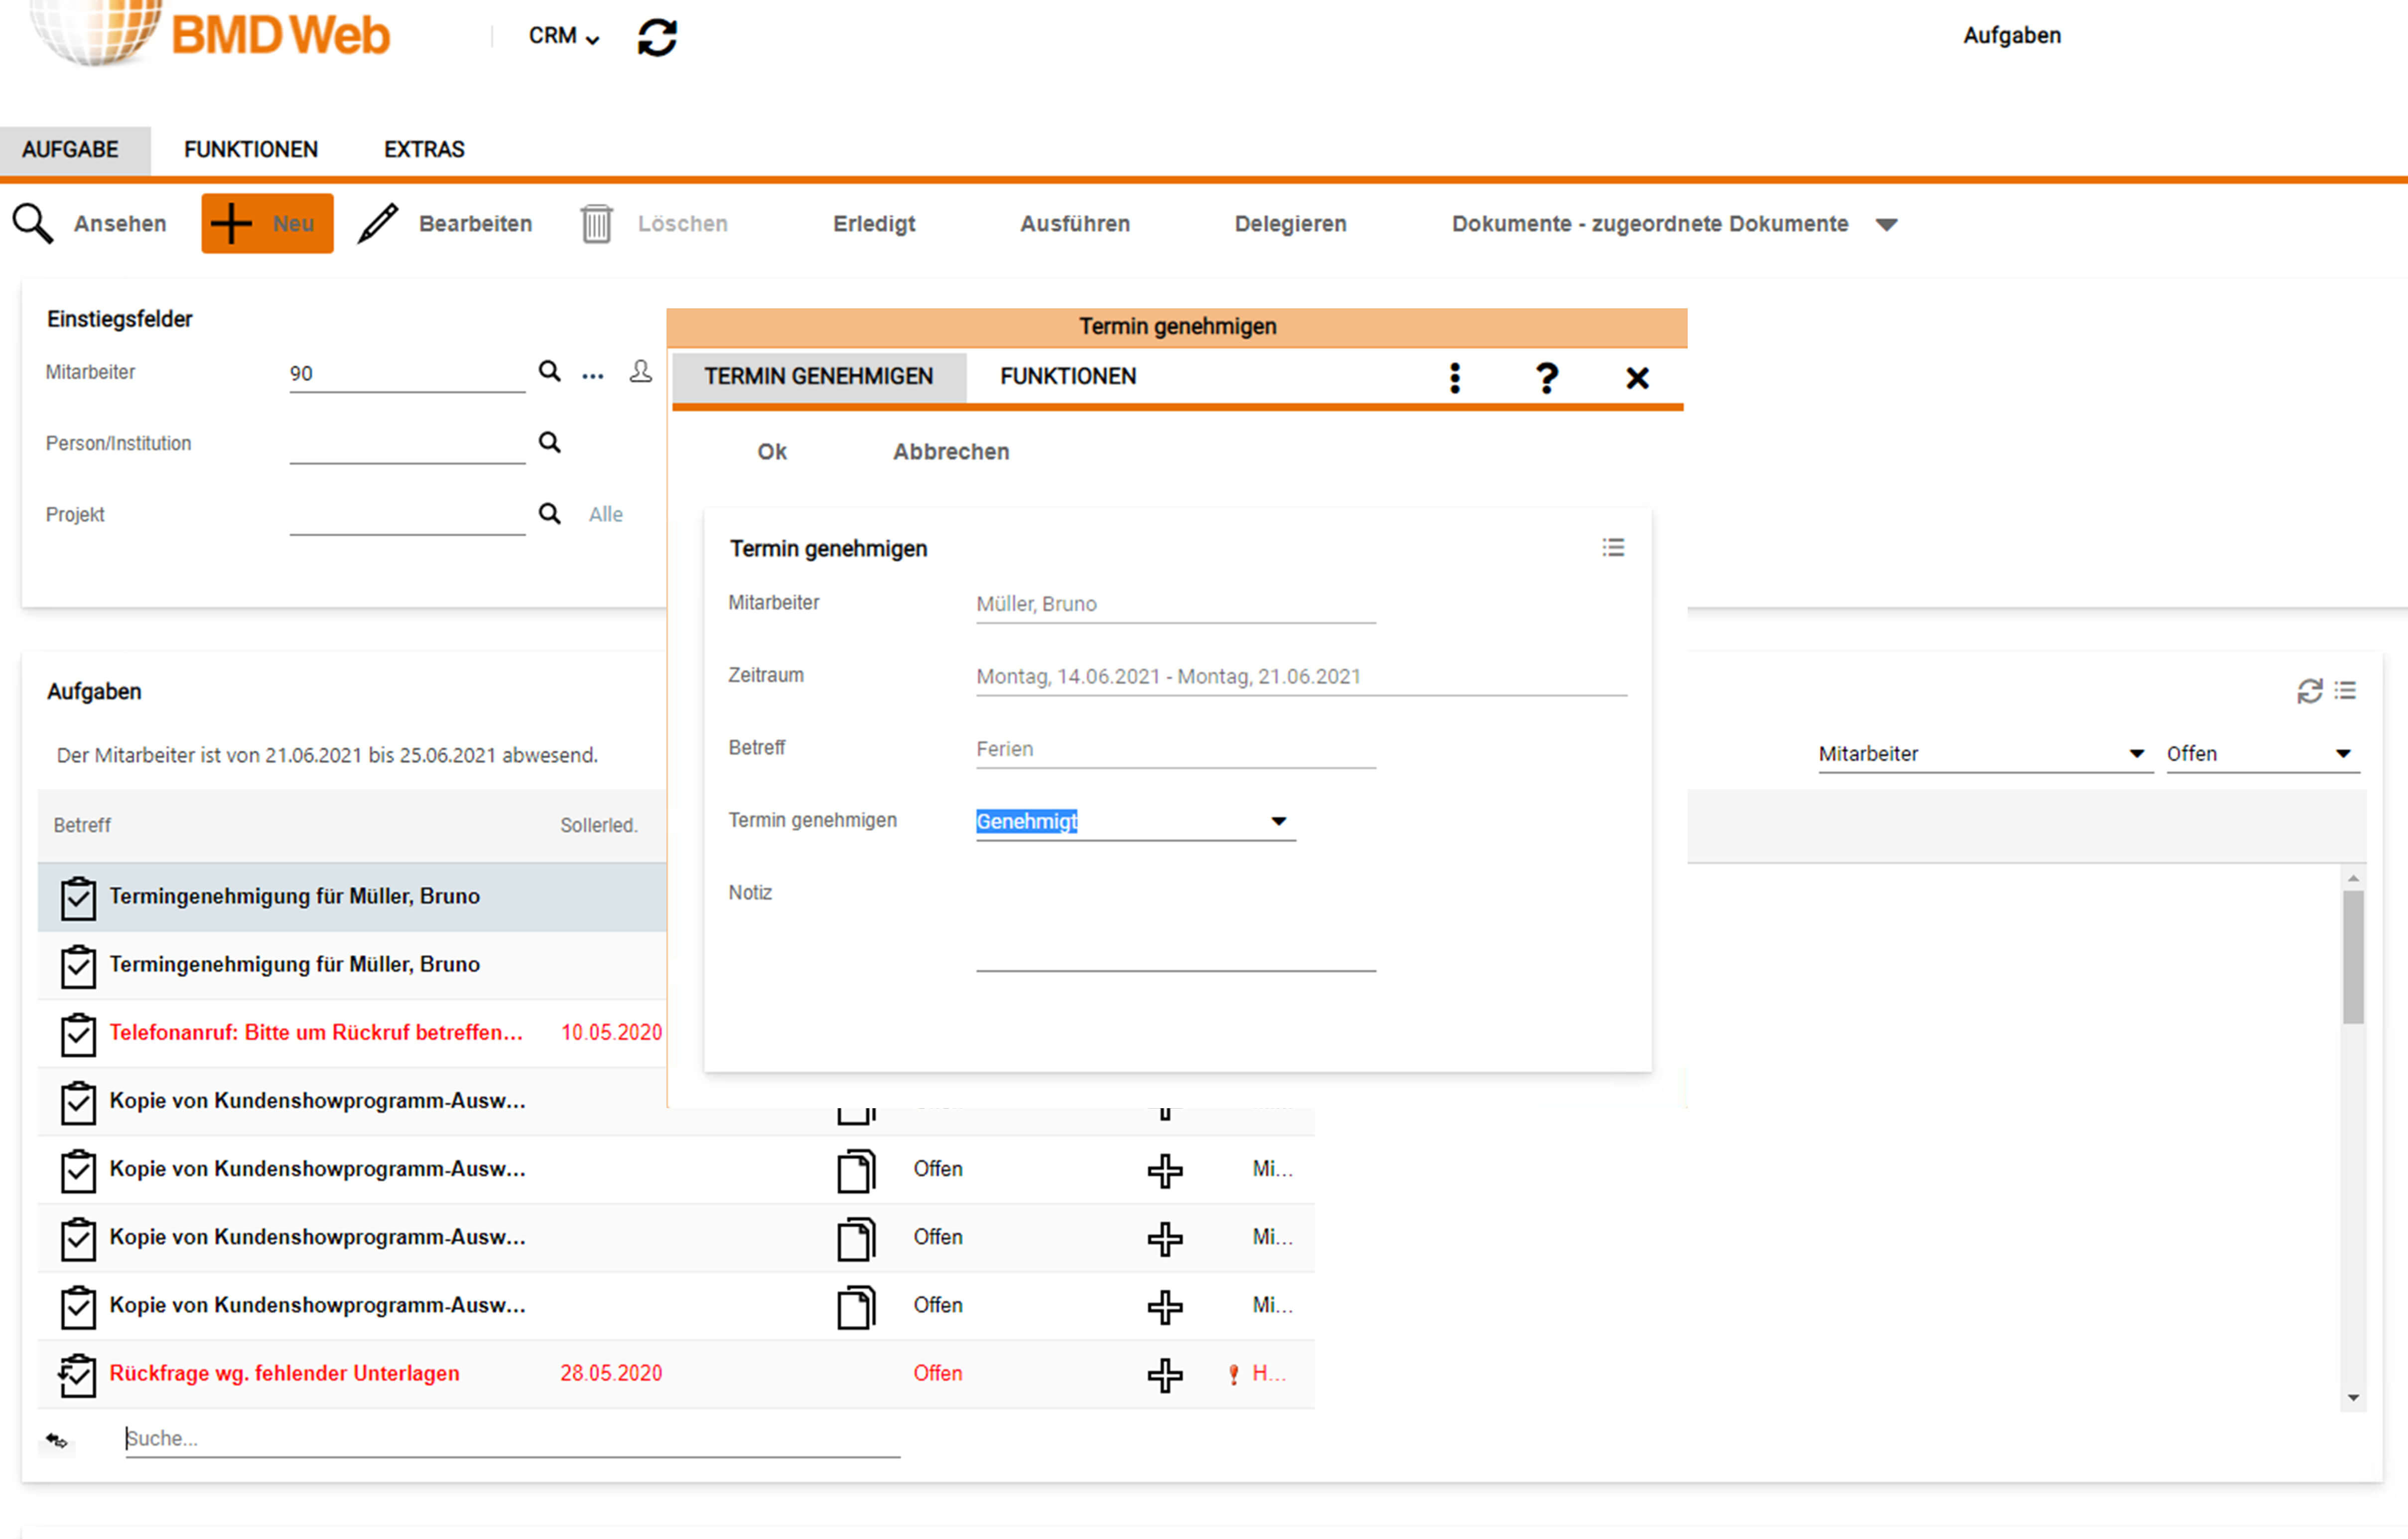Refresh the Aufgaben list with the reload icon

point(2309,690)
